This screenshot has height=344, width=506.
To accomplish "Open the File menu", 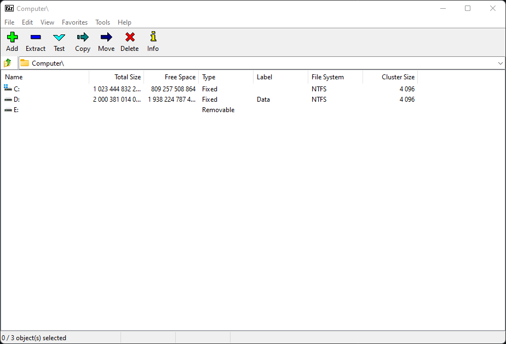I will (9, 22).
